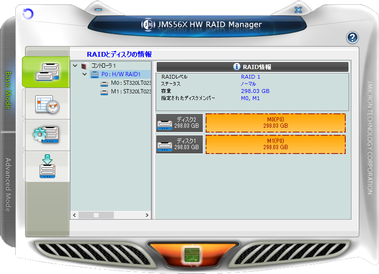Click the 容量 label
The width and height of the screenshot is (379, 274).
[166, 91]
